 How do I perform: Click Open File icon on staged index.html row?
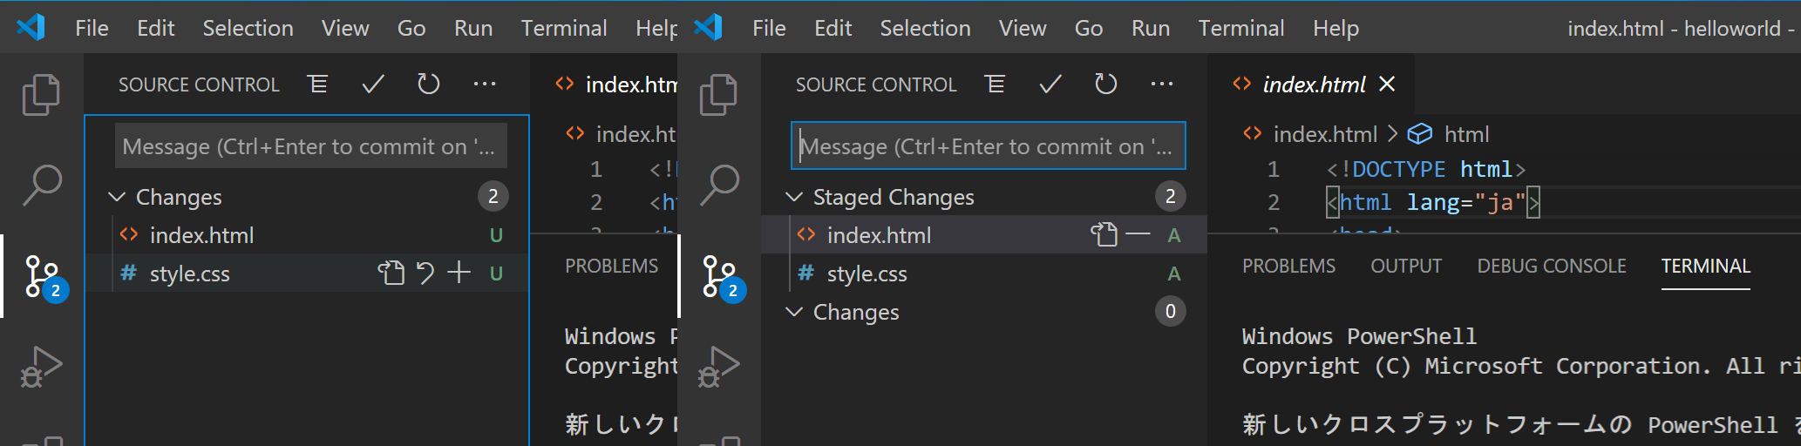click(x=1104, y=235)
